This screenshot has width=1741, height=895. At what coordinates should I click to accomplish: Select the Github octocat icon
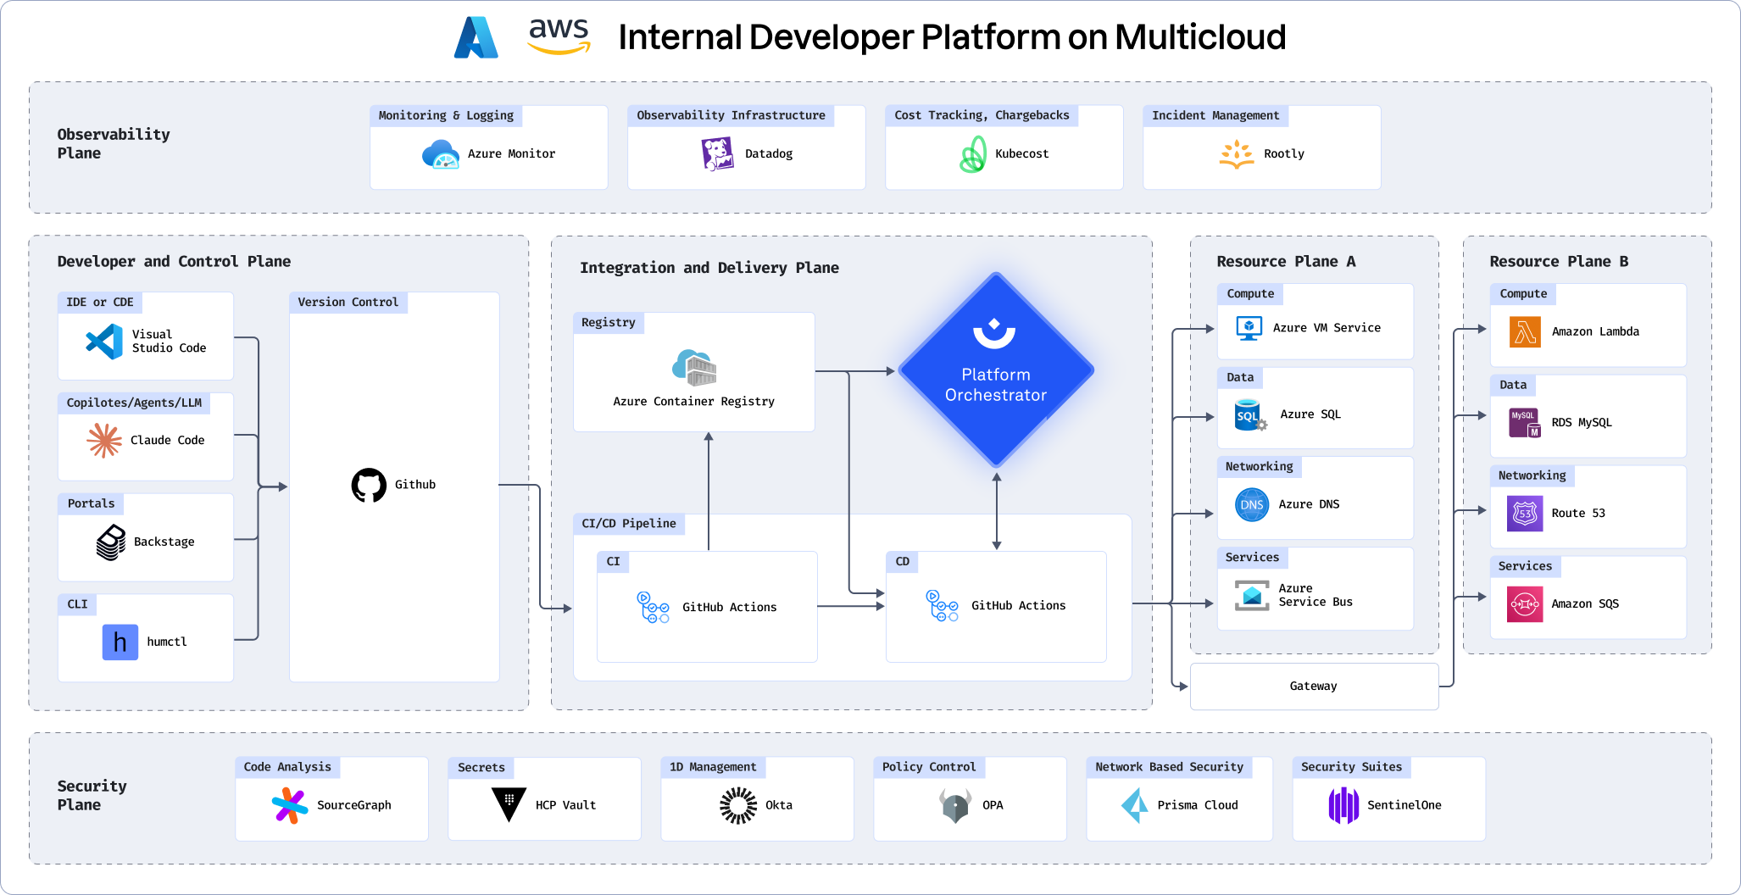pyautogui.click(x=369, y=485)
